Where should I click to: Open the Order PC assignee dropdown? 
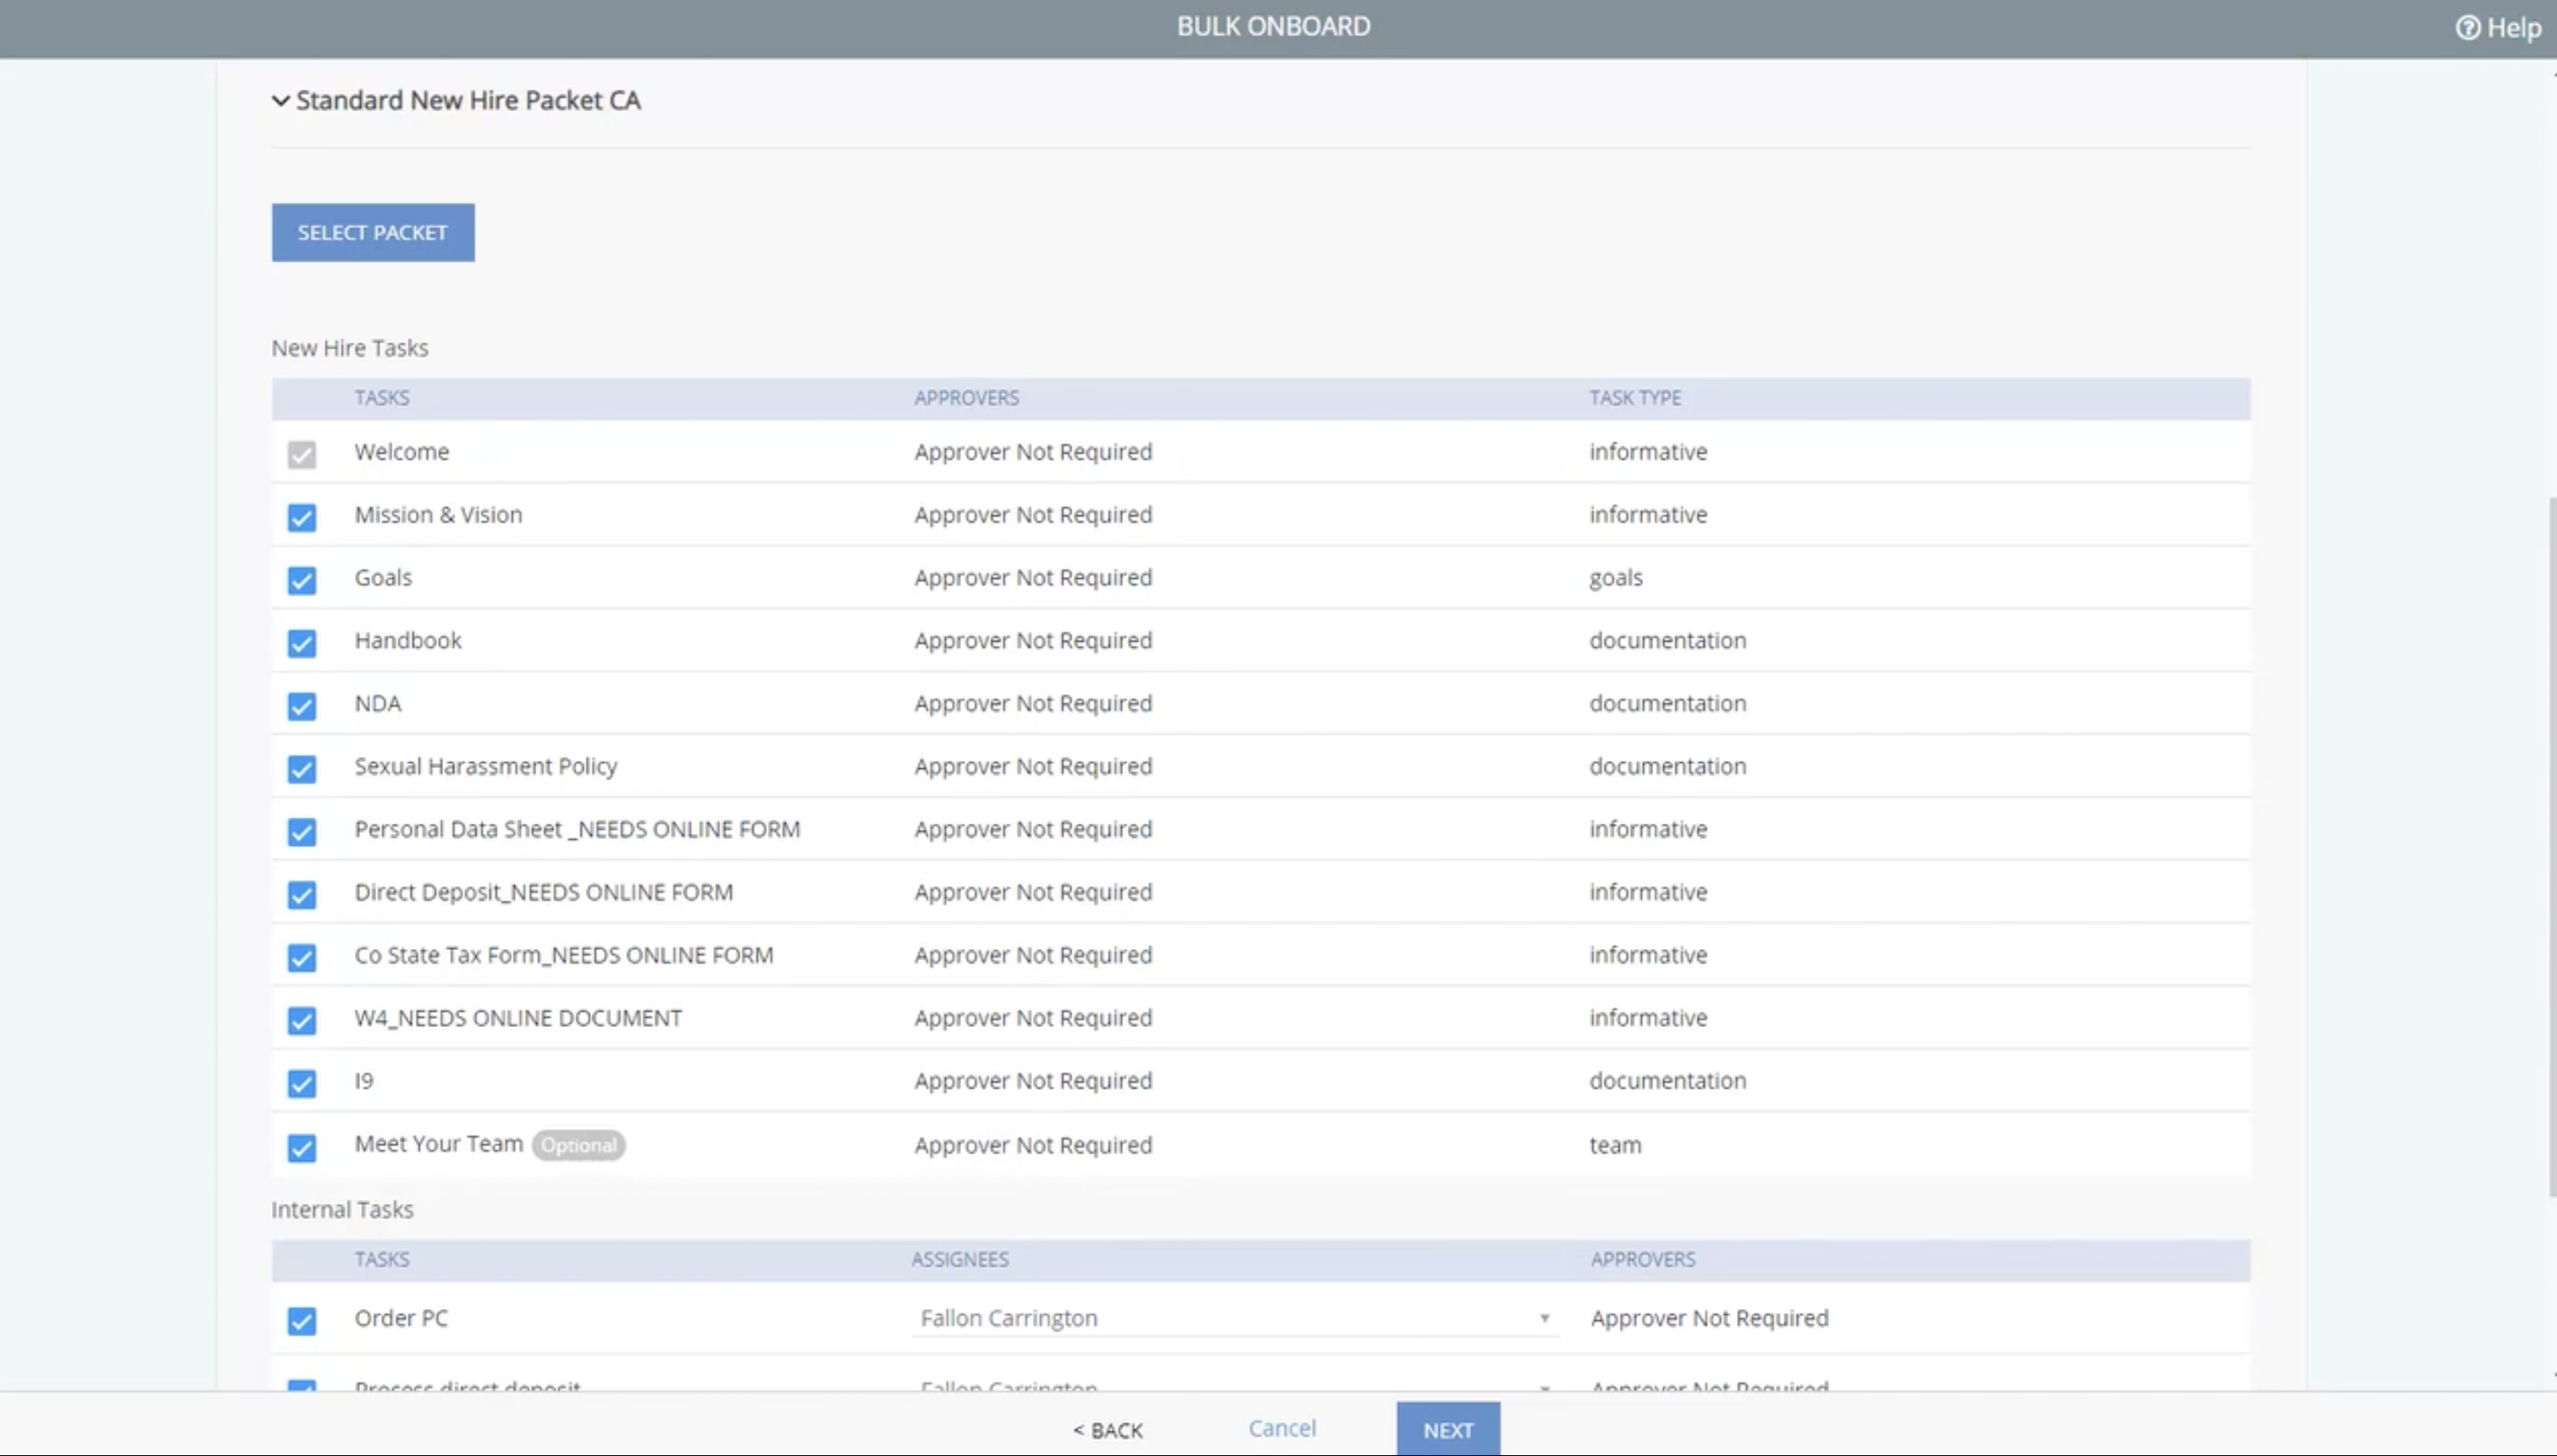[1234, 1318]
